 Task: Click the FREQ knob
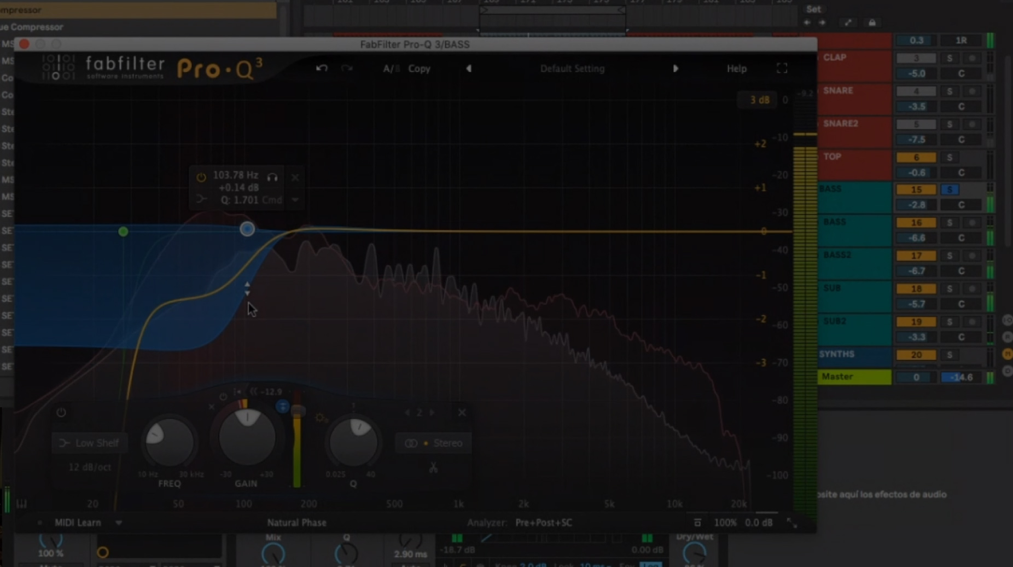tap(170, 441)
